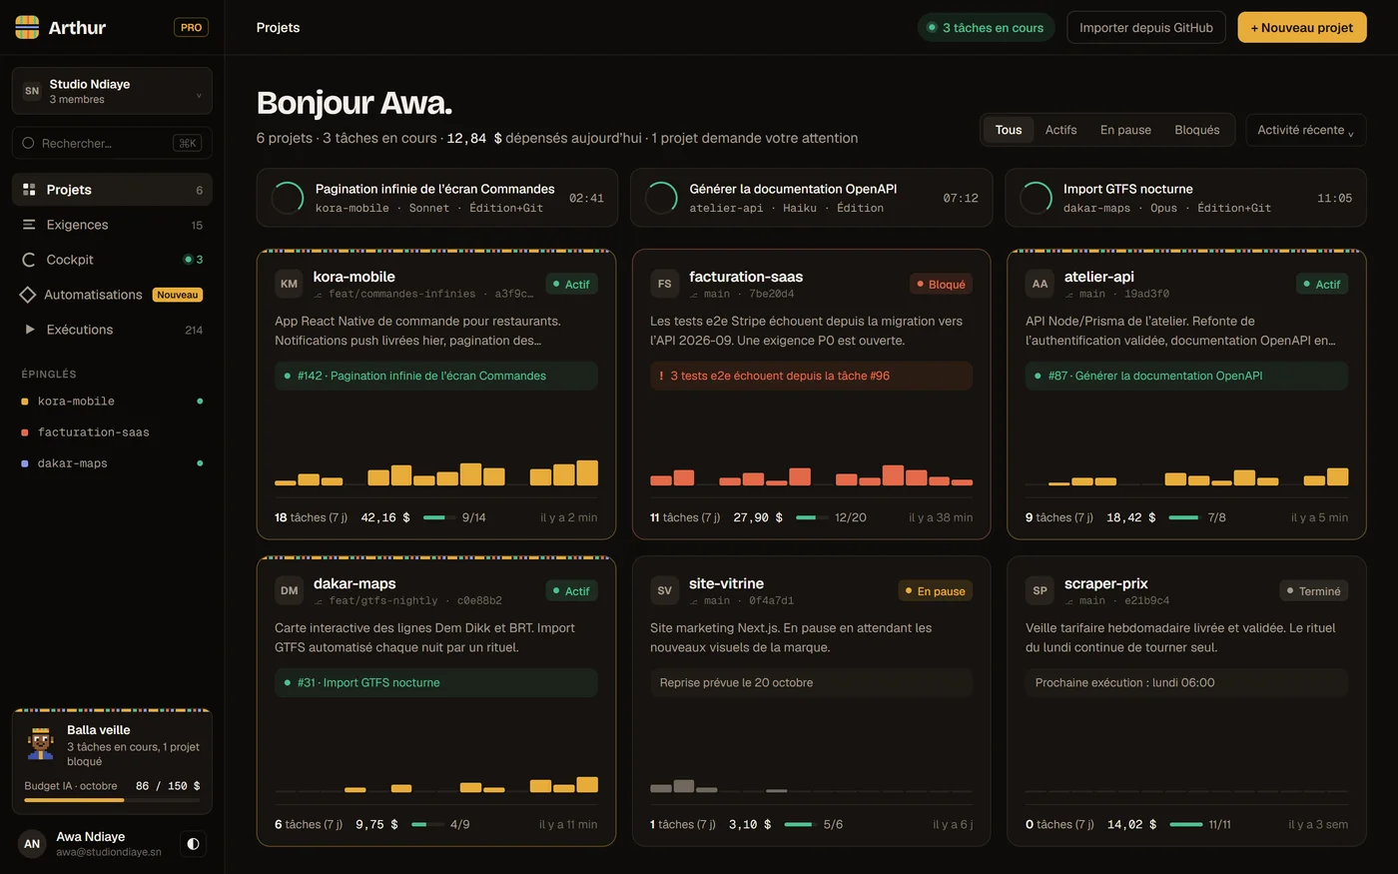Click the 11:05 timer on GTFS task

tap(1334, 198)
